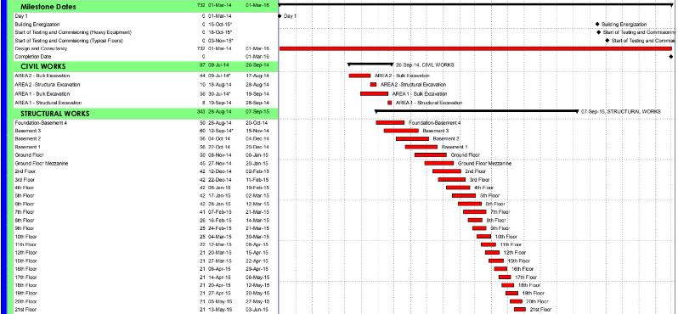Click the 11th Floor activity name

26,244
